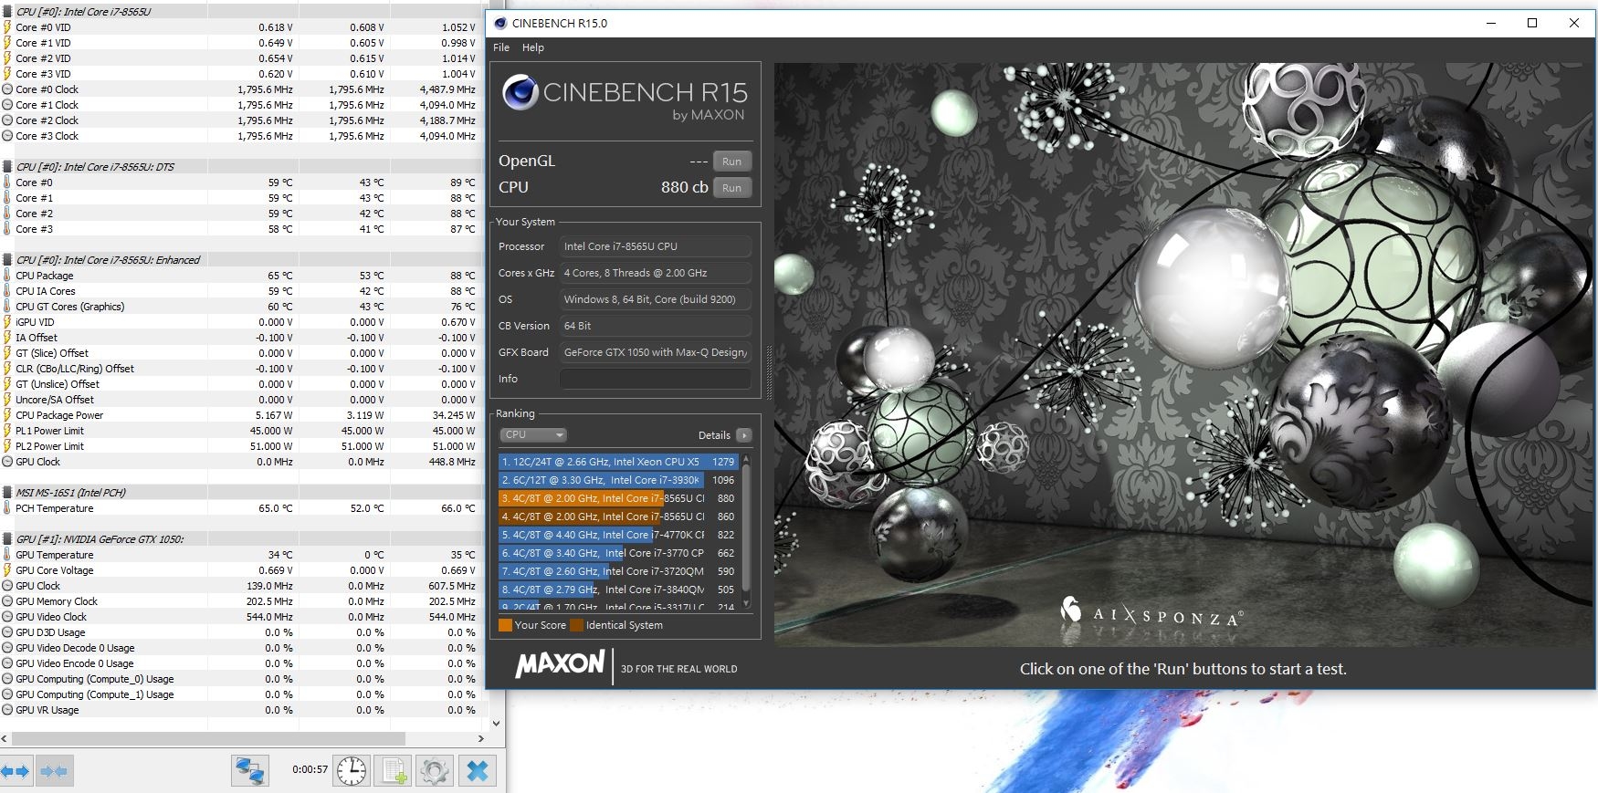The height and width of the screenshot is (793, 1598).
Task: Click CPU Package Power lightning icon
Action: pyautogui.click(x=7, y=415)
